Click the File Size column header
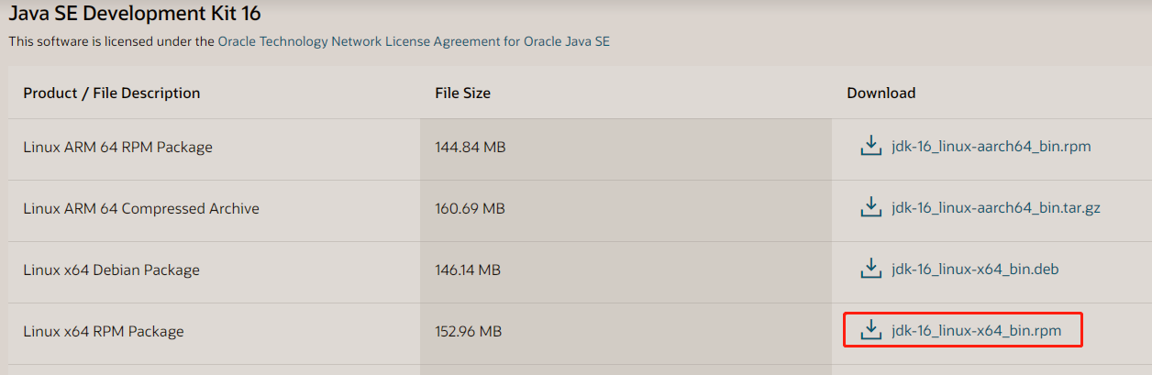The height and width of the screenshot is (375, 1152). [462, 93]
